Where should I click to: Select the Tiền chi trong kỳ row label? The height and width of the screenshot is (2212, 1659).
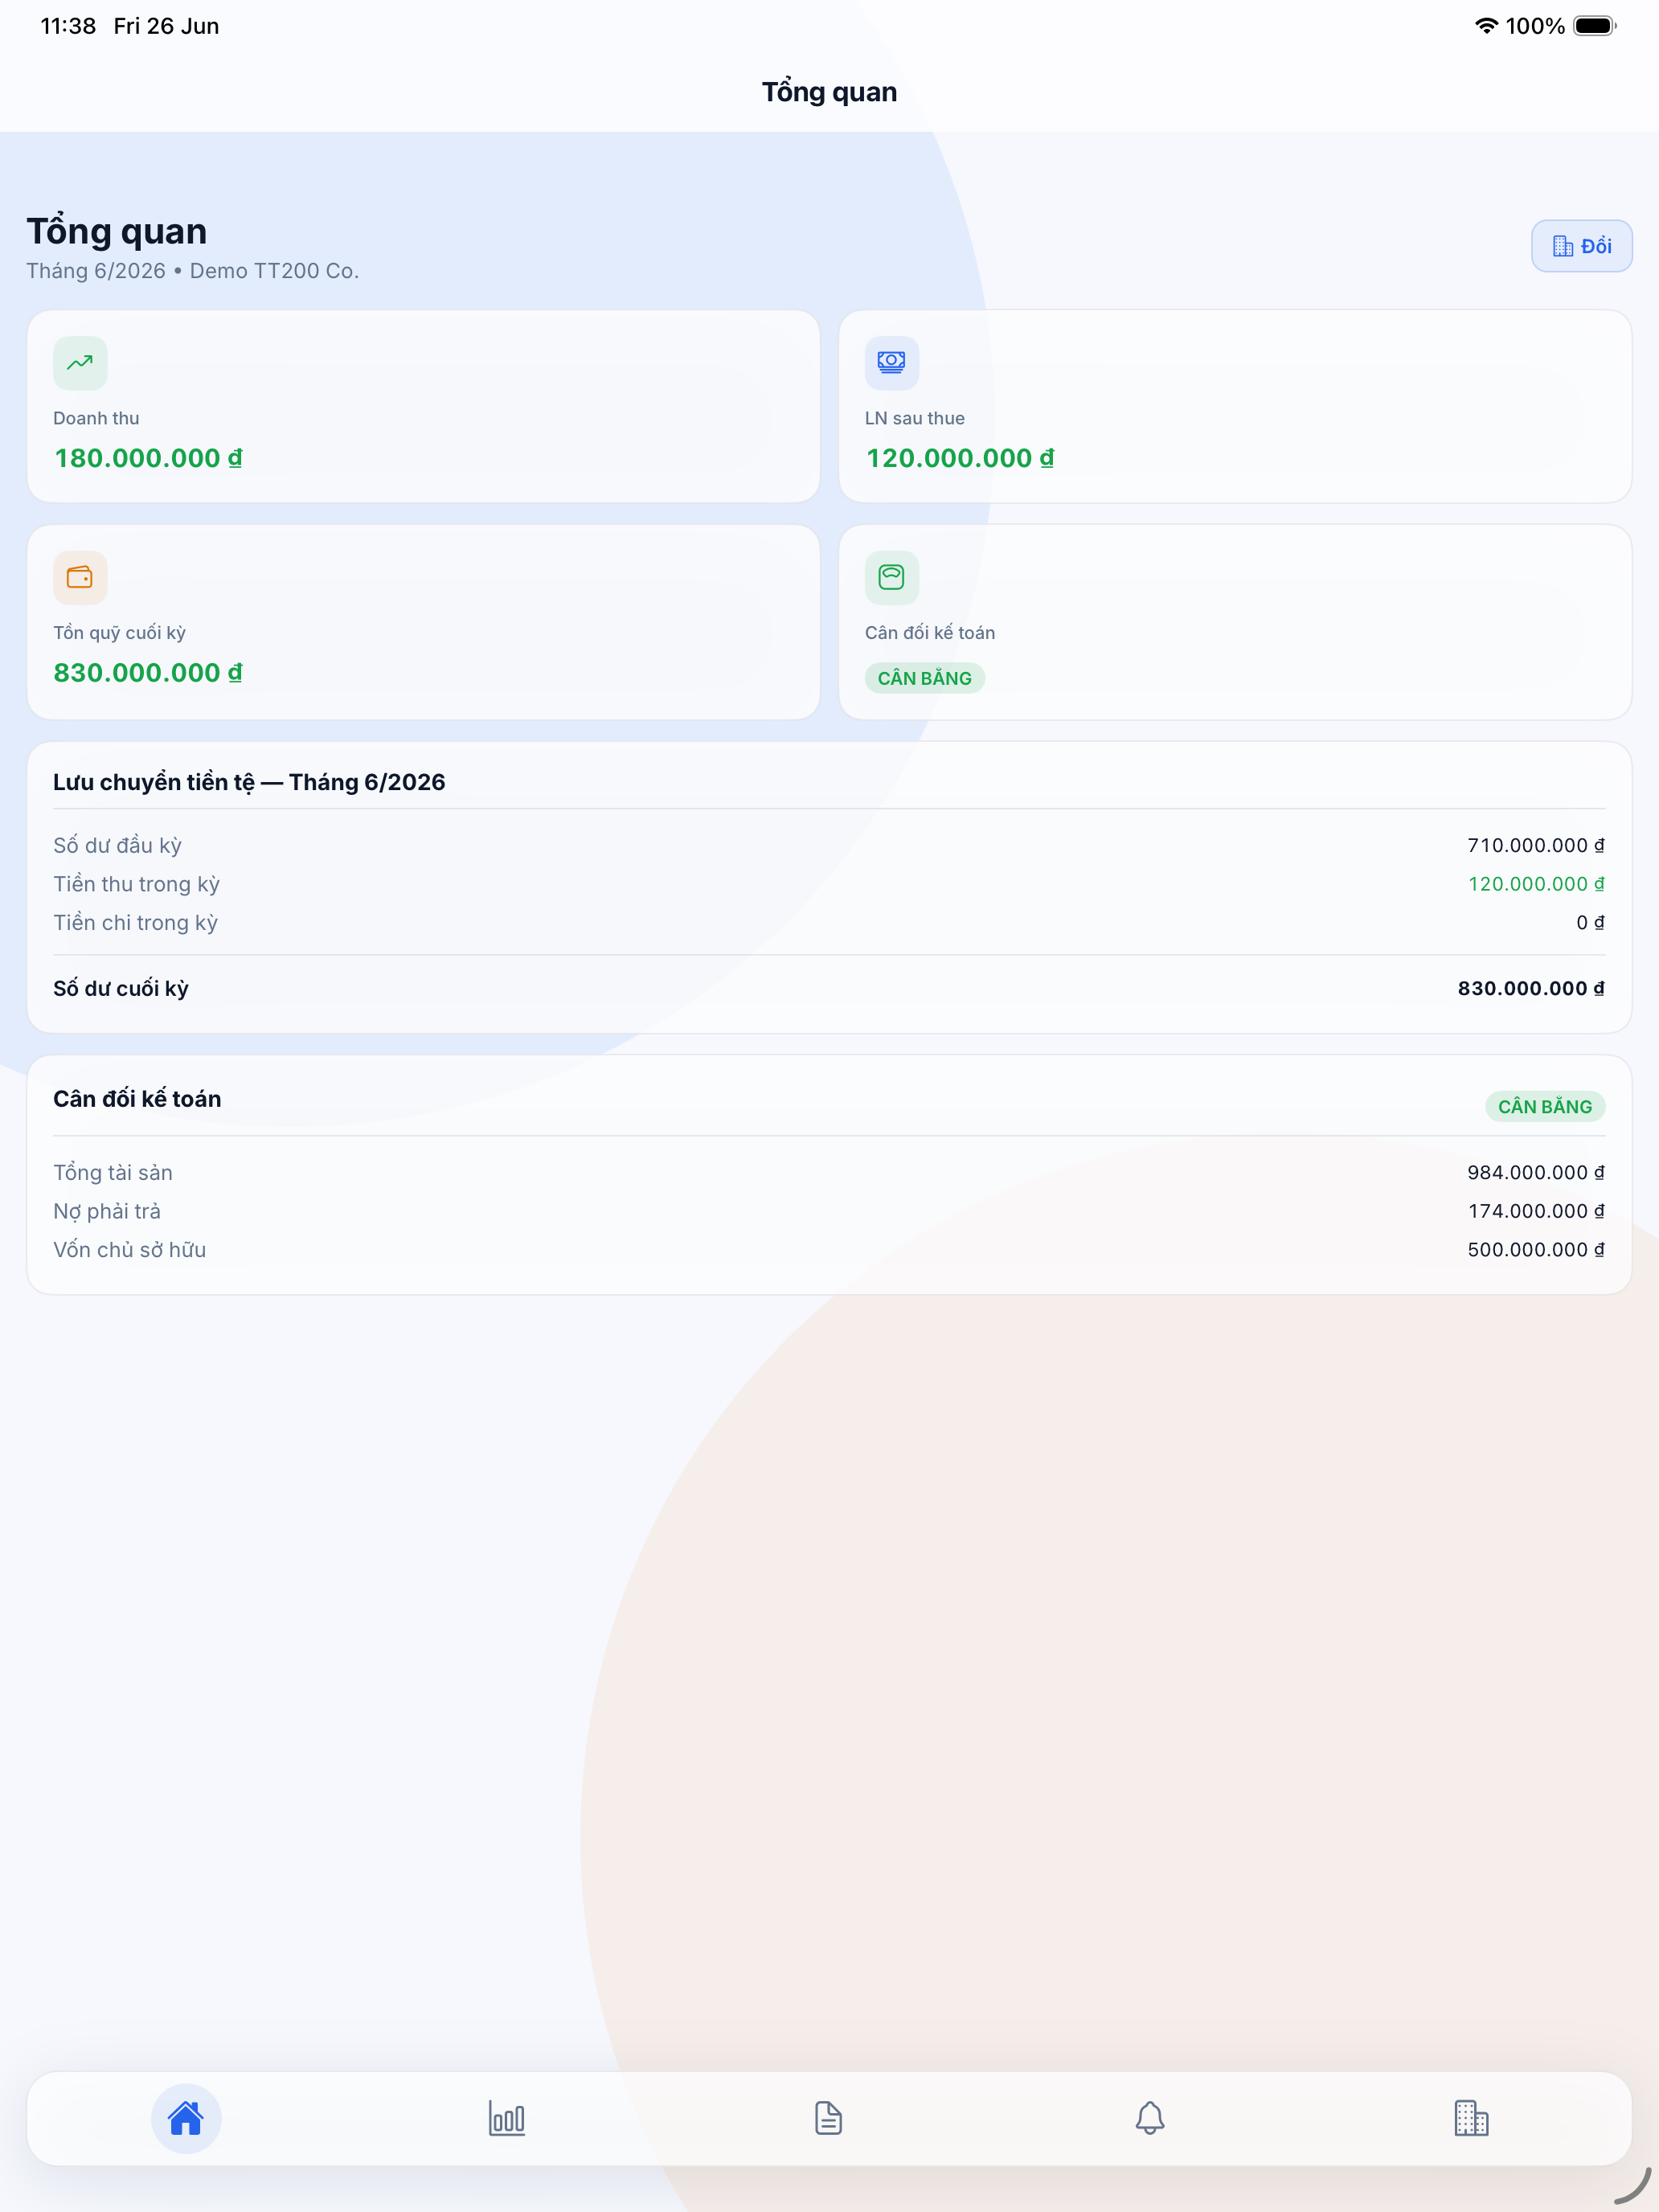pos(135,923)
